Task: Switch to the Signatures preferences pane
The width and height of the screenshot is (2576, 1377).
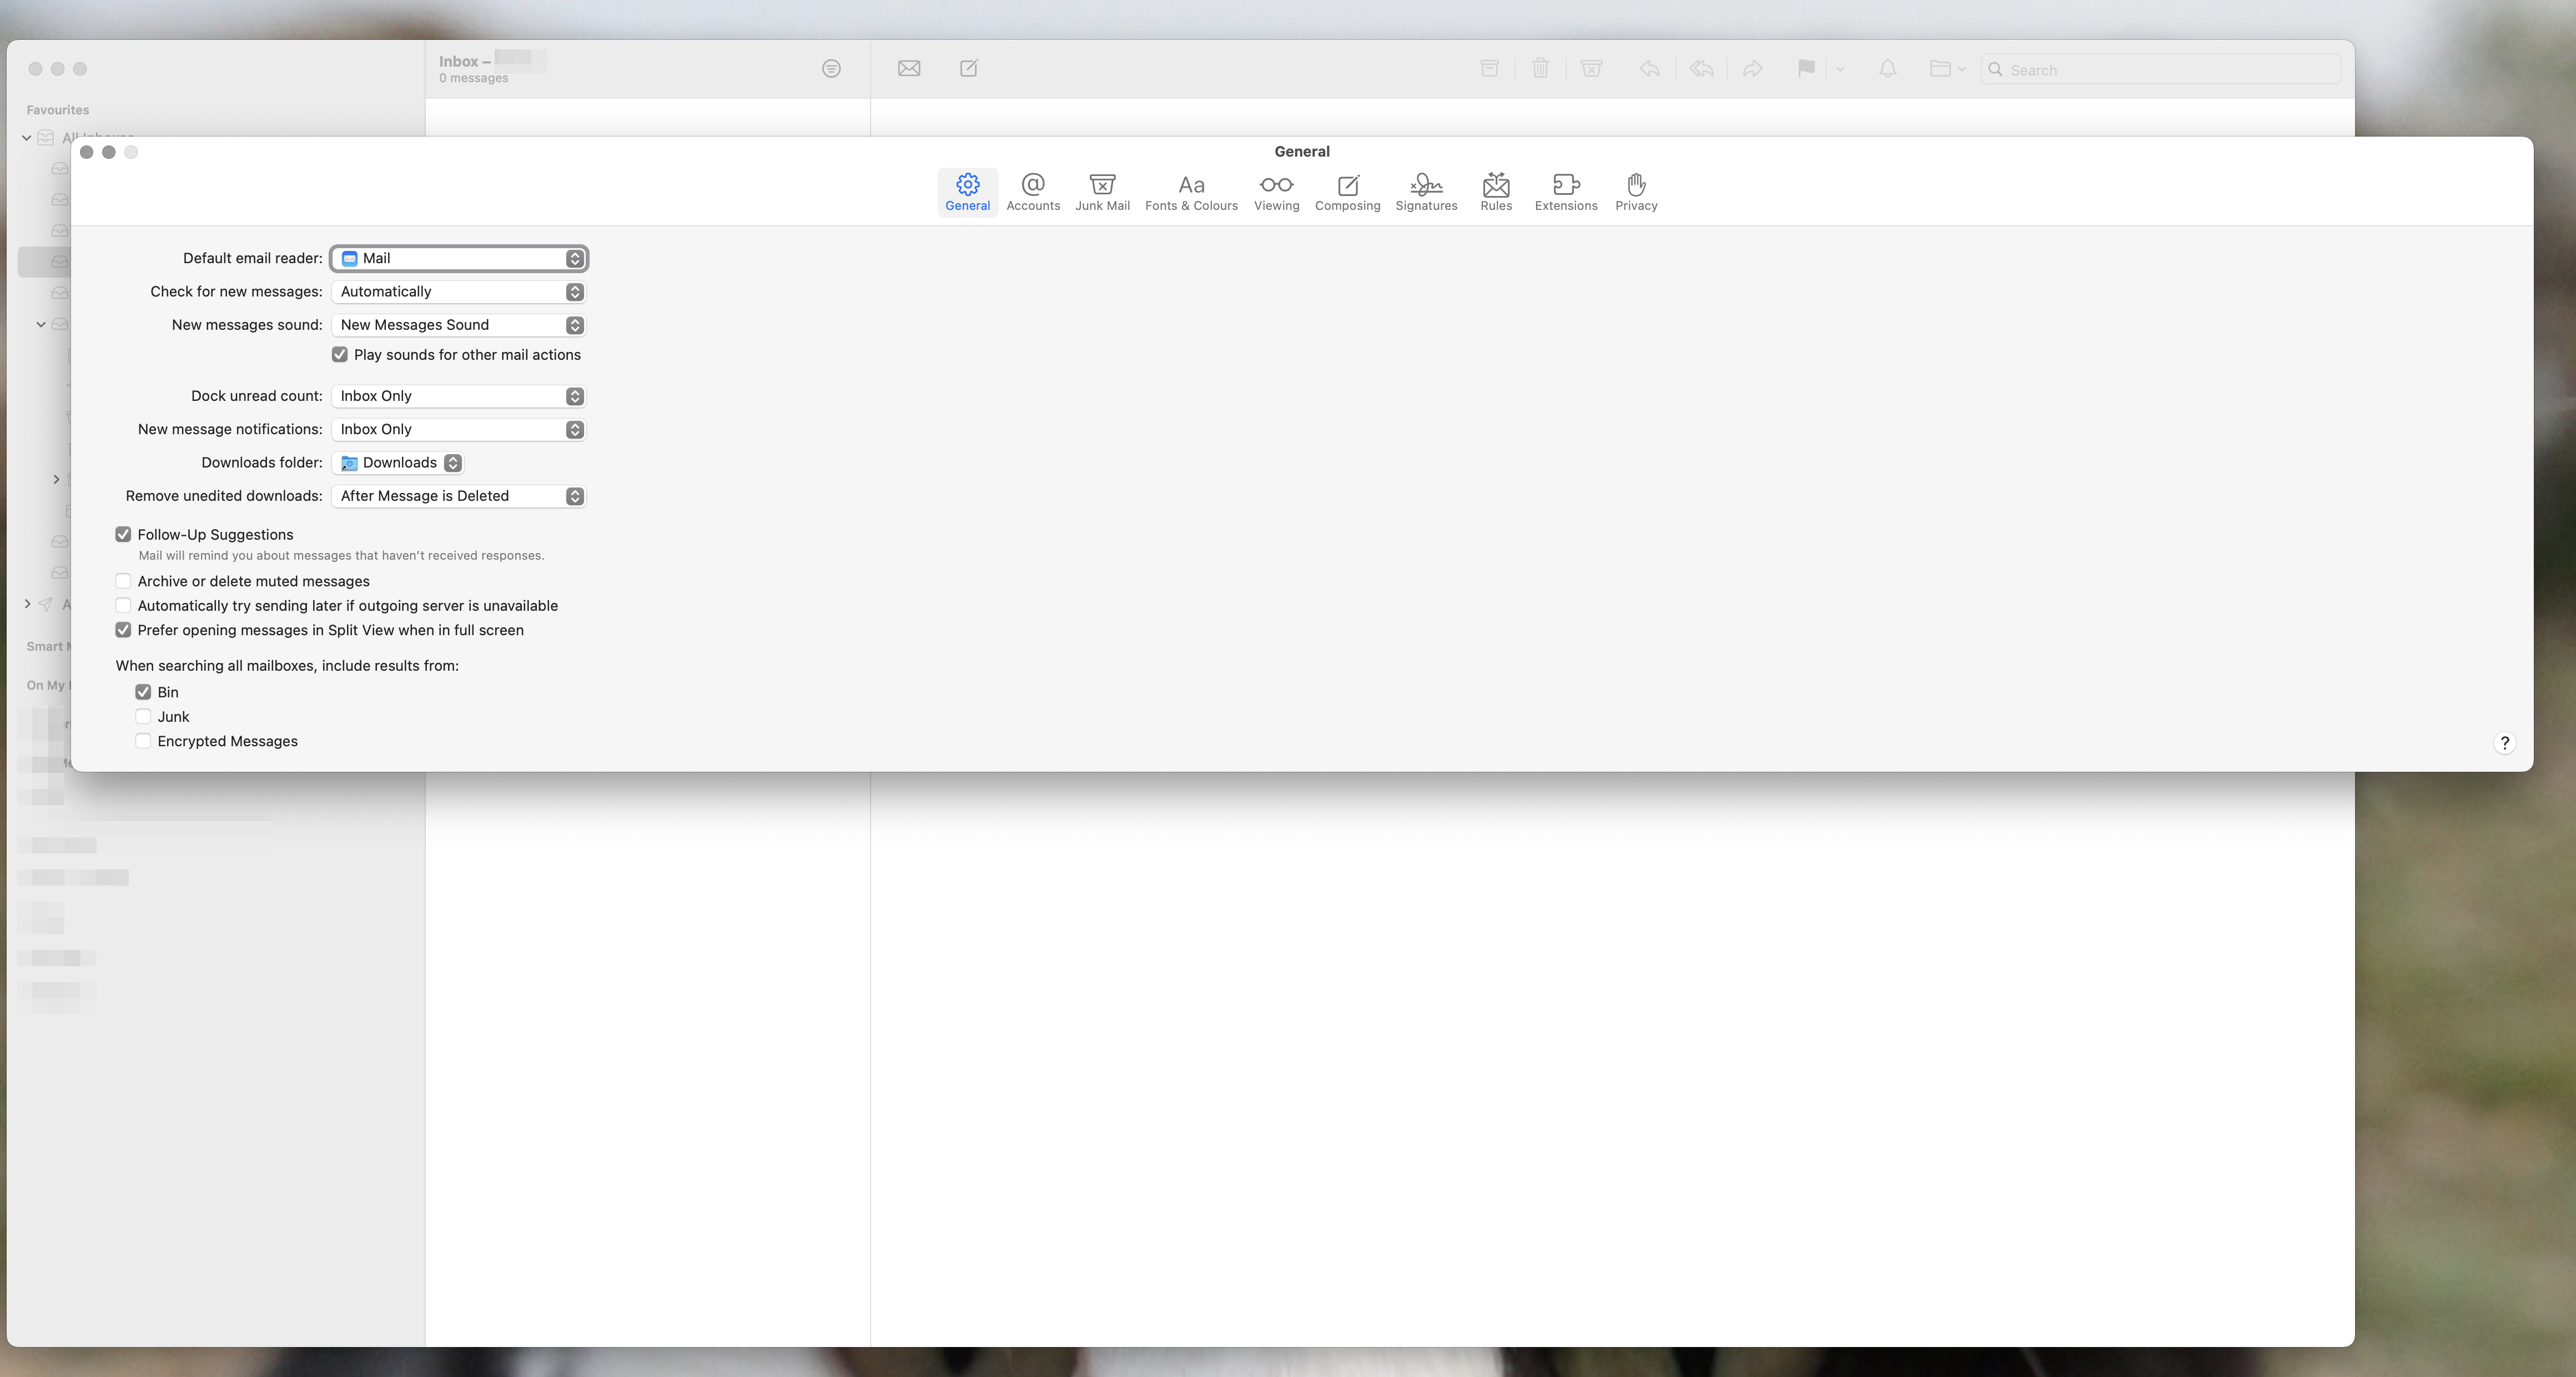Action: tap(1426, 191)
